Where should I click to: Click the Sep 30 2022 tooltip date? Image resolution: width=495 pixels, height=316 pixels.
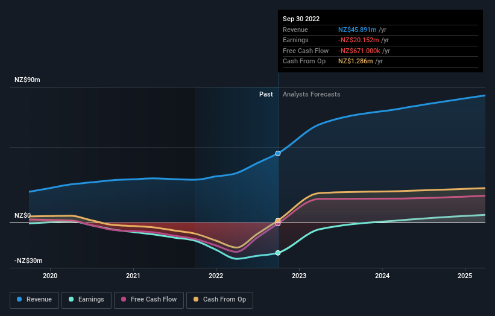click(x=301, y=19)
